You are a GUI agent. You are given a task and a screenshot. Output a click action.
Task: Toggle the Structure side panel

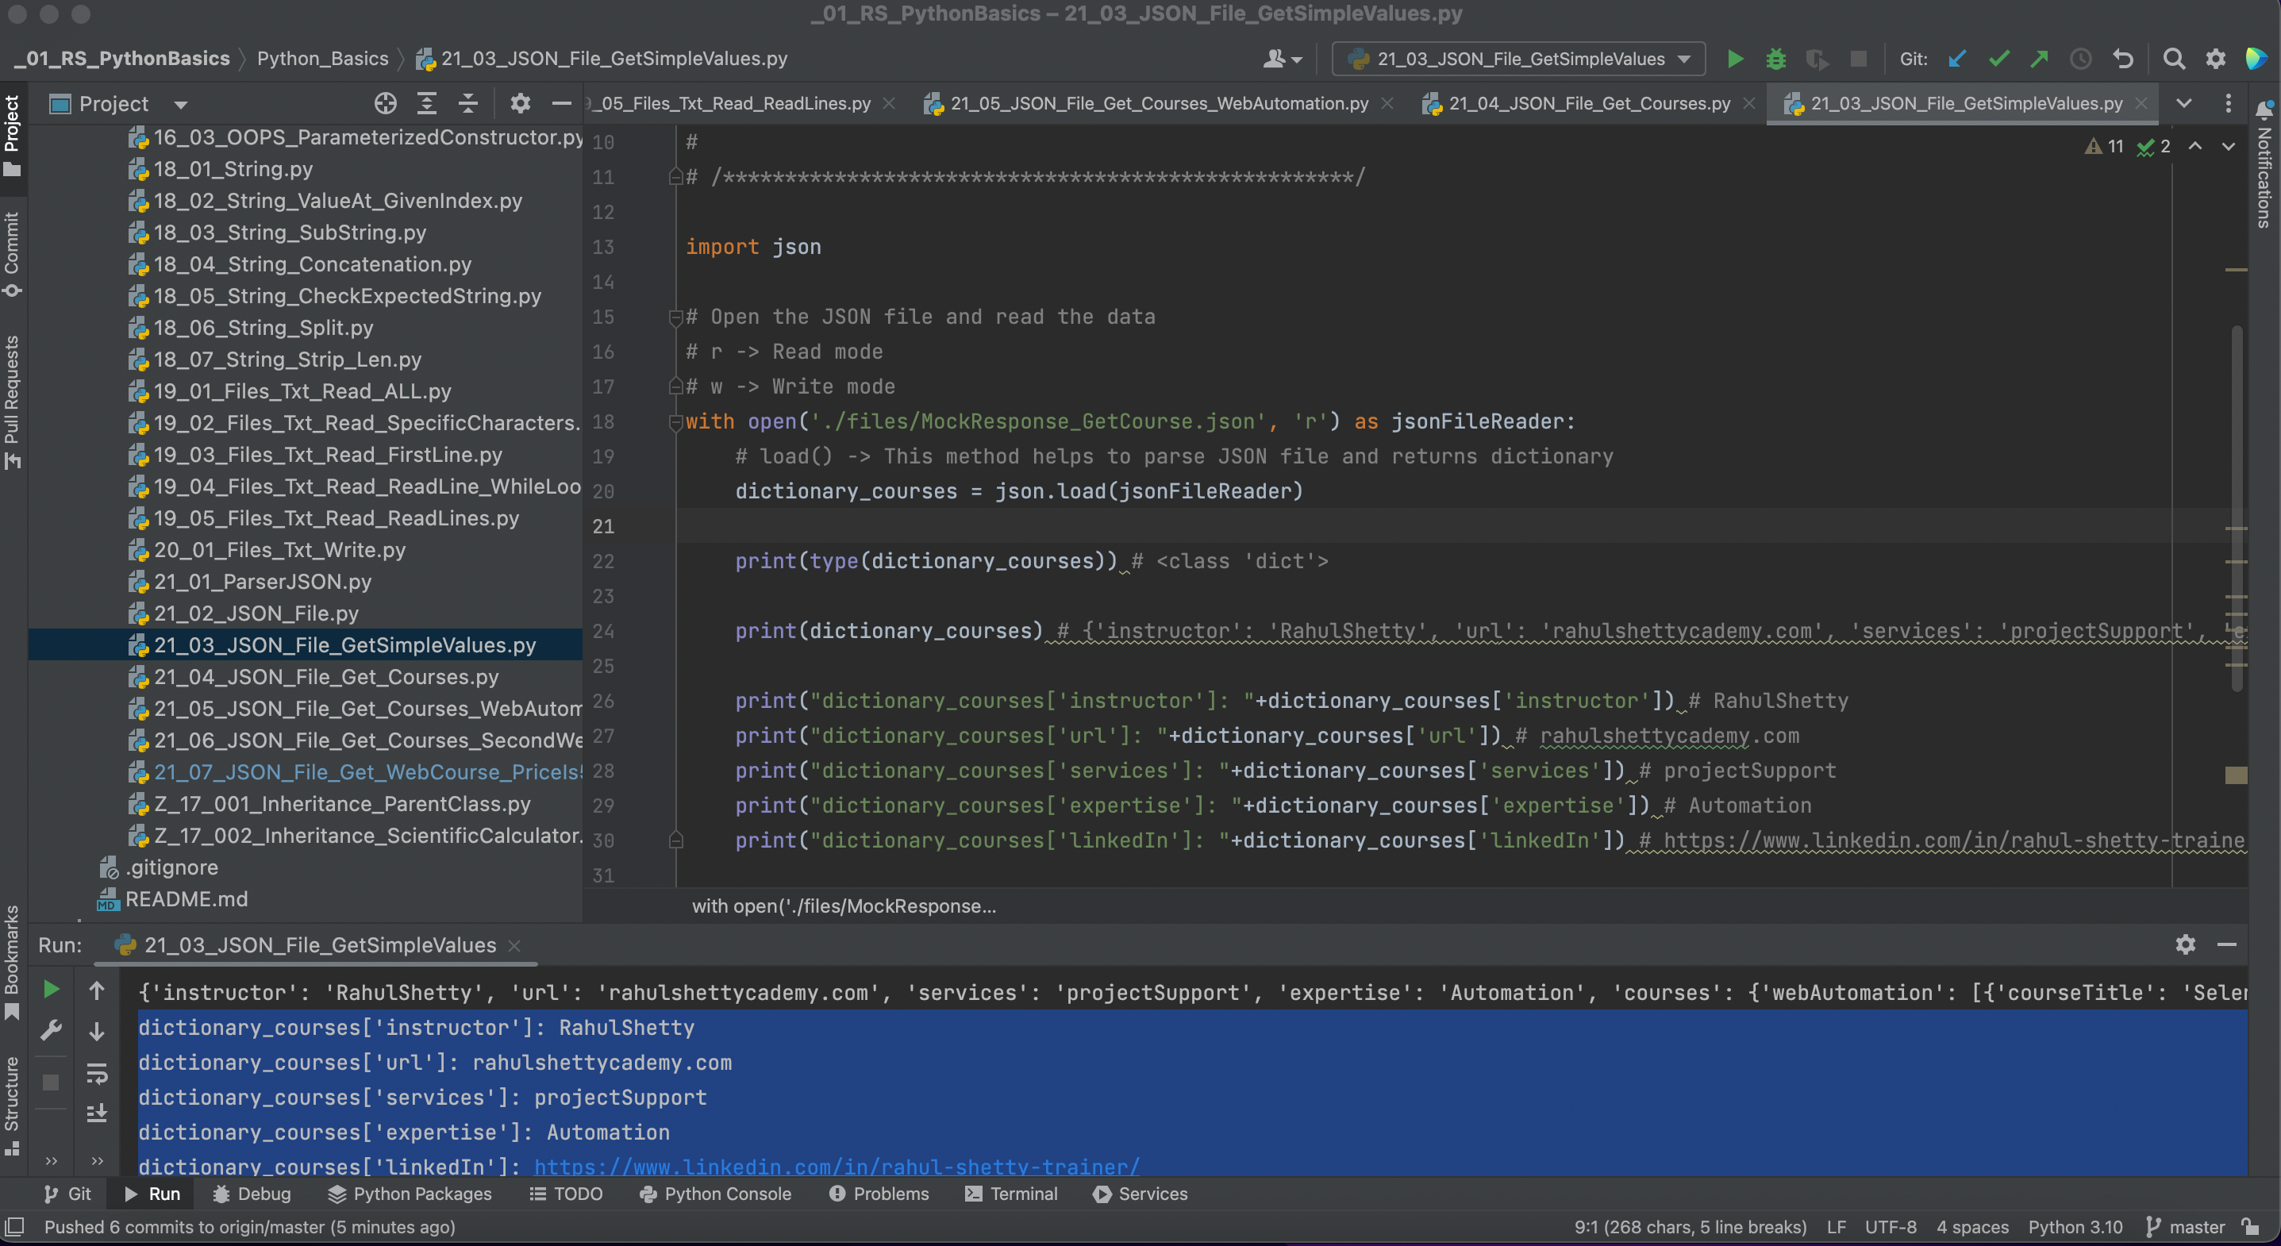(13, 1106)
